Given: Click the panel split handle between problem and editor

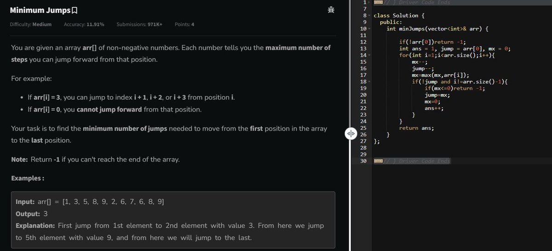Looking at the screenshot, I should [350, 134].
